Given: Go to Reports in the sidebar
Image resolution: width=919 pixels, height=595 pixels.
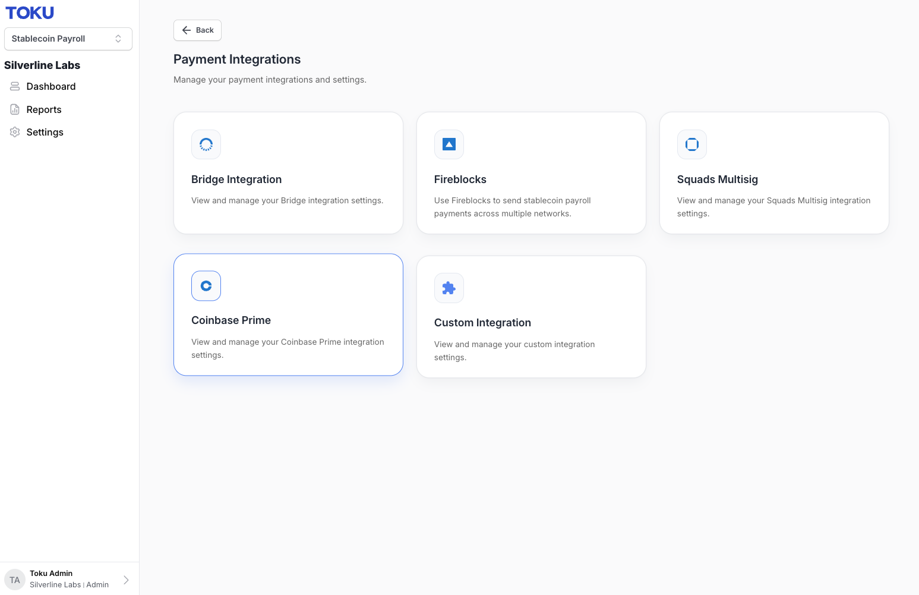Looking at the screenshot, I should [x=44, y=109].
